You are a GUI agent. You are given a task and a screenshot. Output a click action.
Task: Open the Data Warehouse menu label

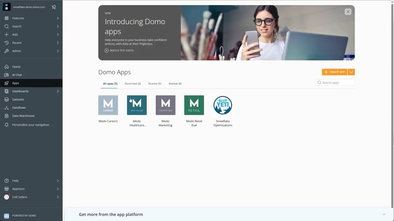(x=23, y=116)
